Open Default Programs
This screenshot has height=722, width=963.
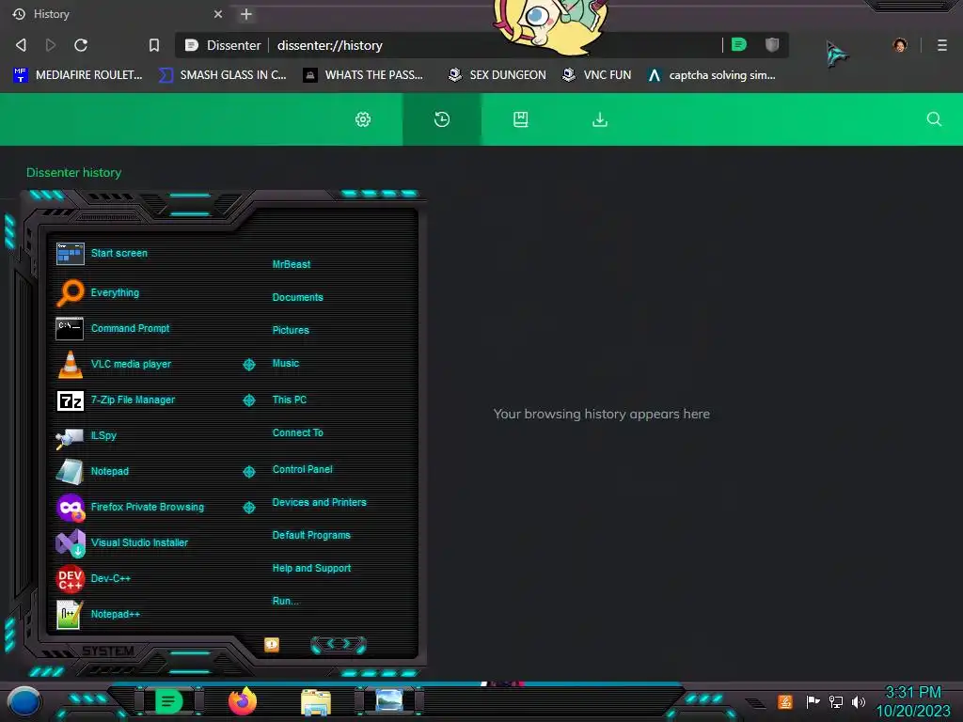(311, 535)
